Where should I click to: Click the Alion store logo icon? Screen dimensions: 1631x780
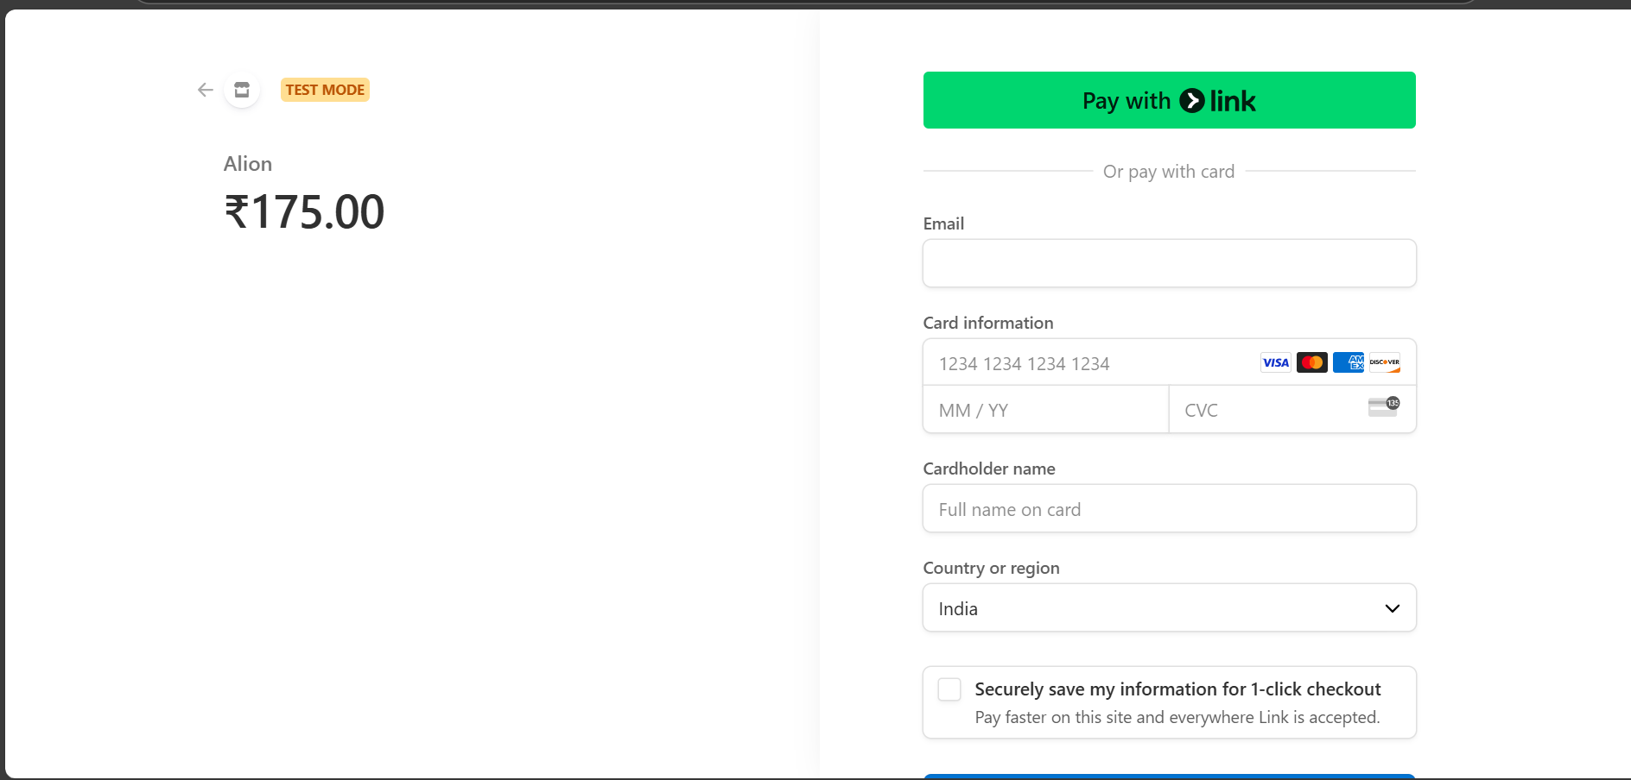(x=242, y=90)
